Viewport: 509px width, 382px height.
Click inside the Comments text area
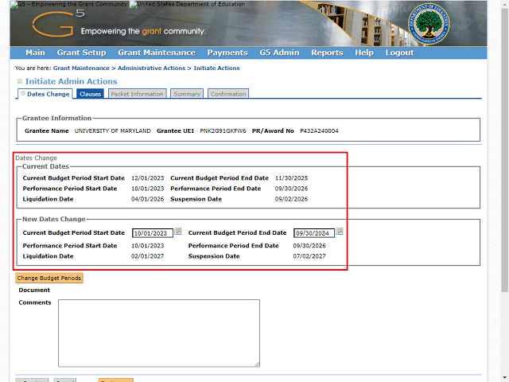159,333
